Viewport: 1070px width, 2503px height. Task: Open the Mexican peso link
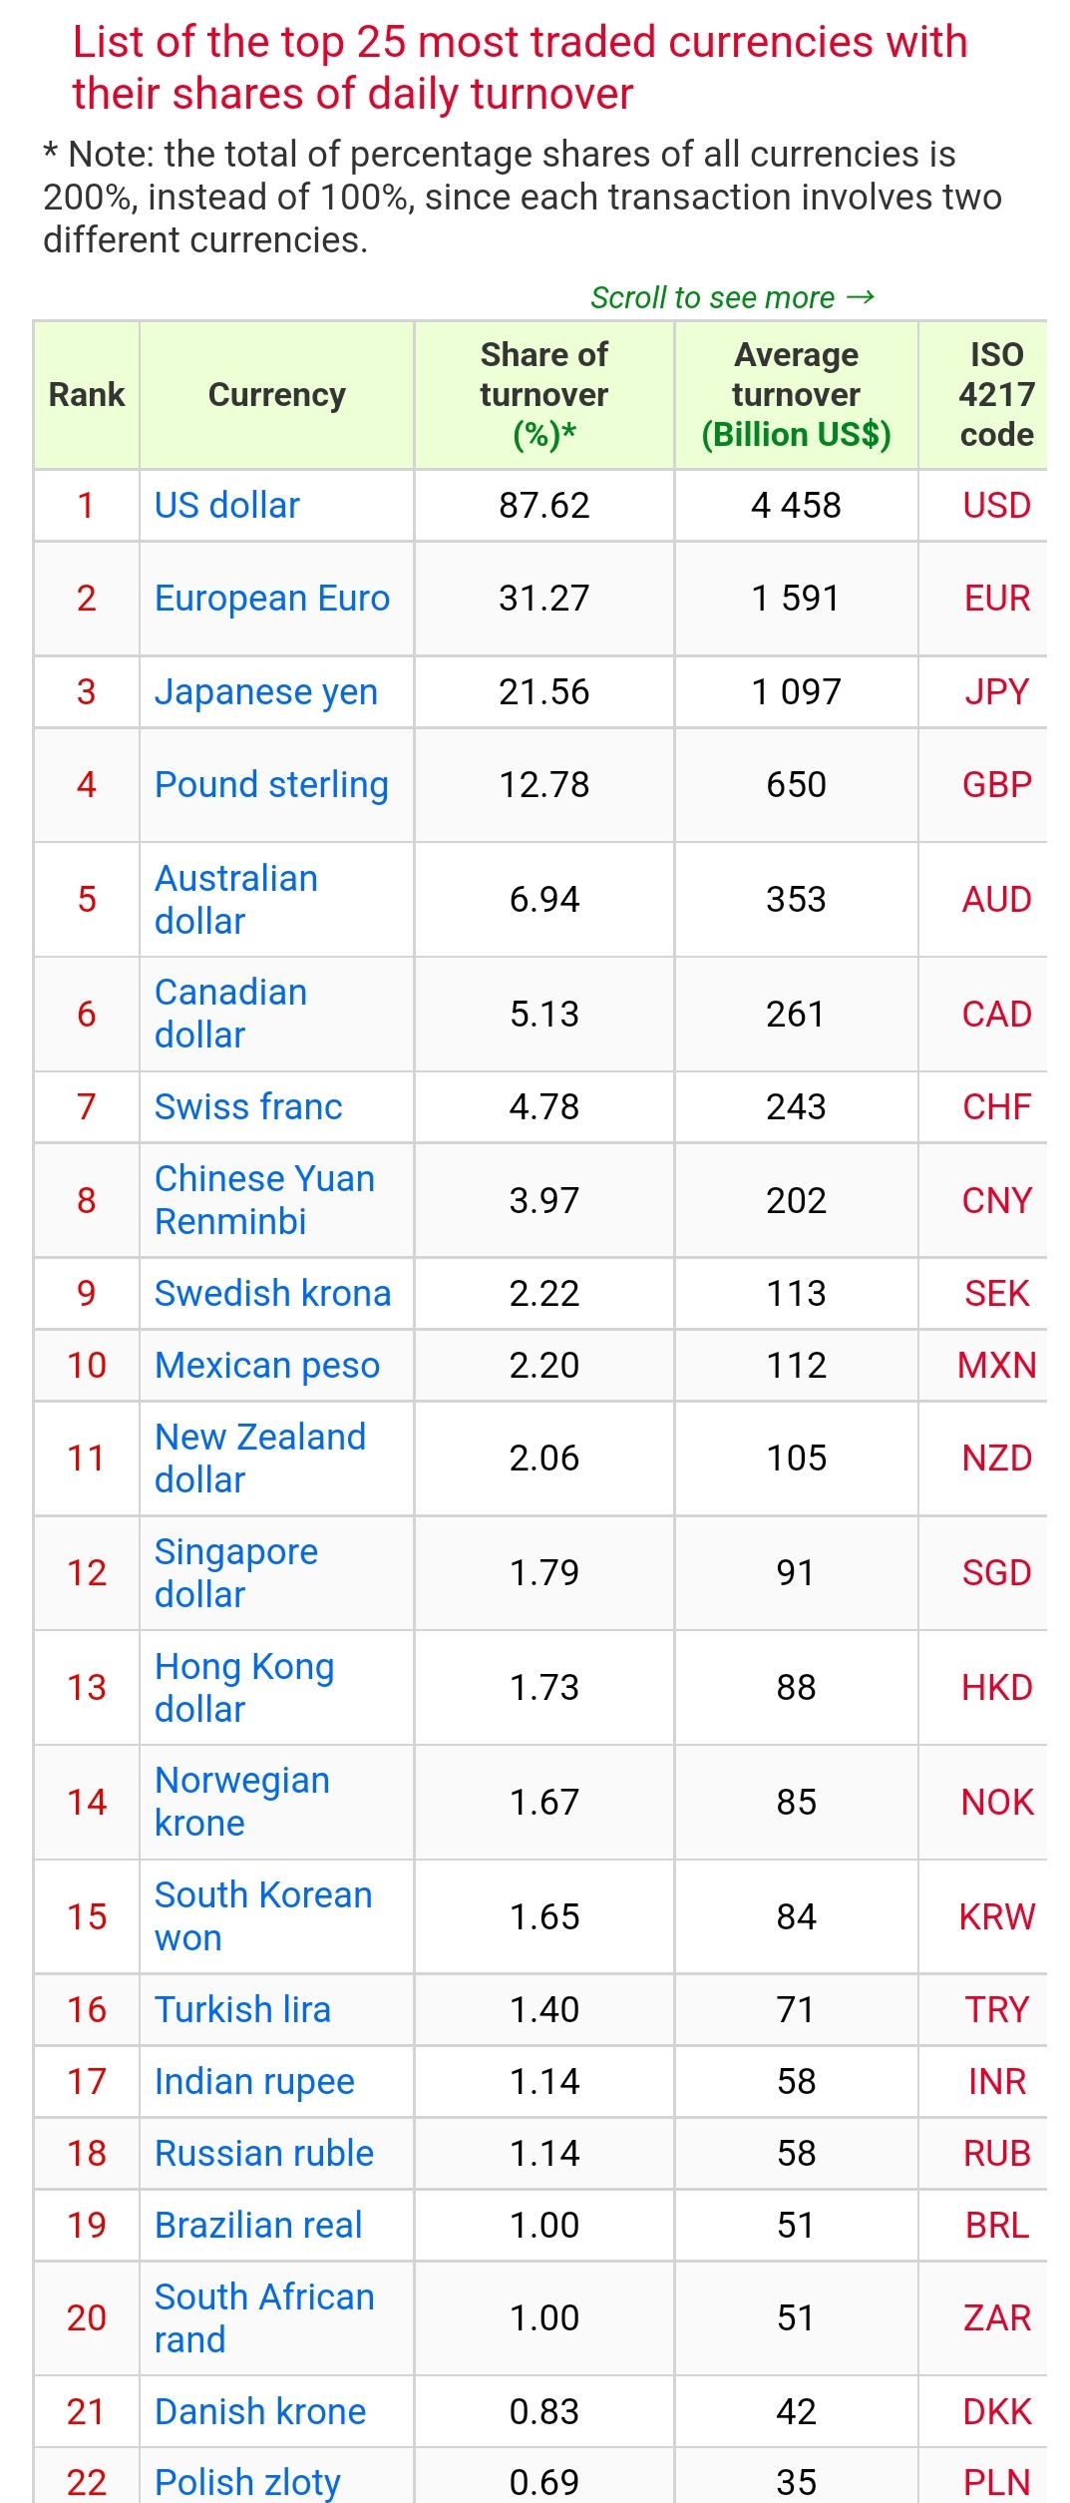(267, 1365)
